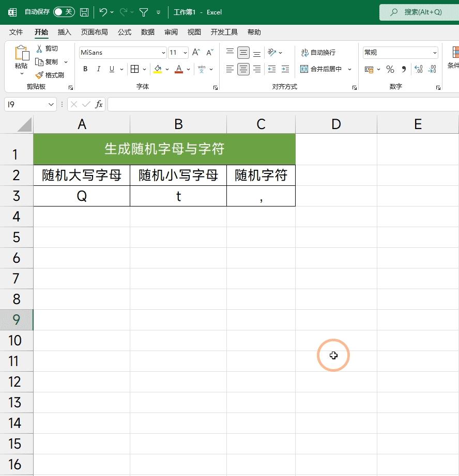Viewport: 459px width, 476px height.
Task: Click the Name Box showing I9
Action: (x=26, y=104)
